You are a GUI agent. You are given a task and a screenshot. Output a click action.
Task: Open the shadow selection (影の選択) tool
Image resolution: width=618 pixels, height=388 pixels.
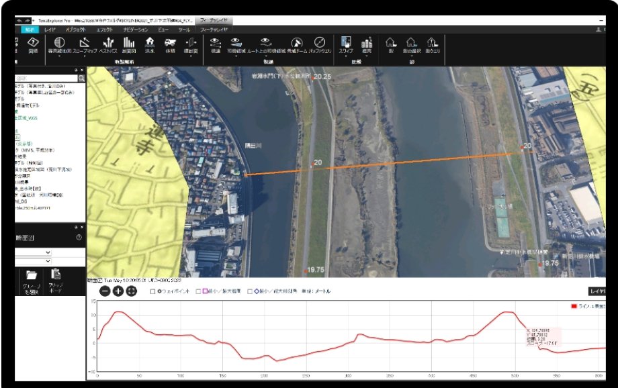[412, 45]
